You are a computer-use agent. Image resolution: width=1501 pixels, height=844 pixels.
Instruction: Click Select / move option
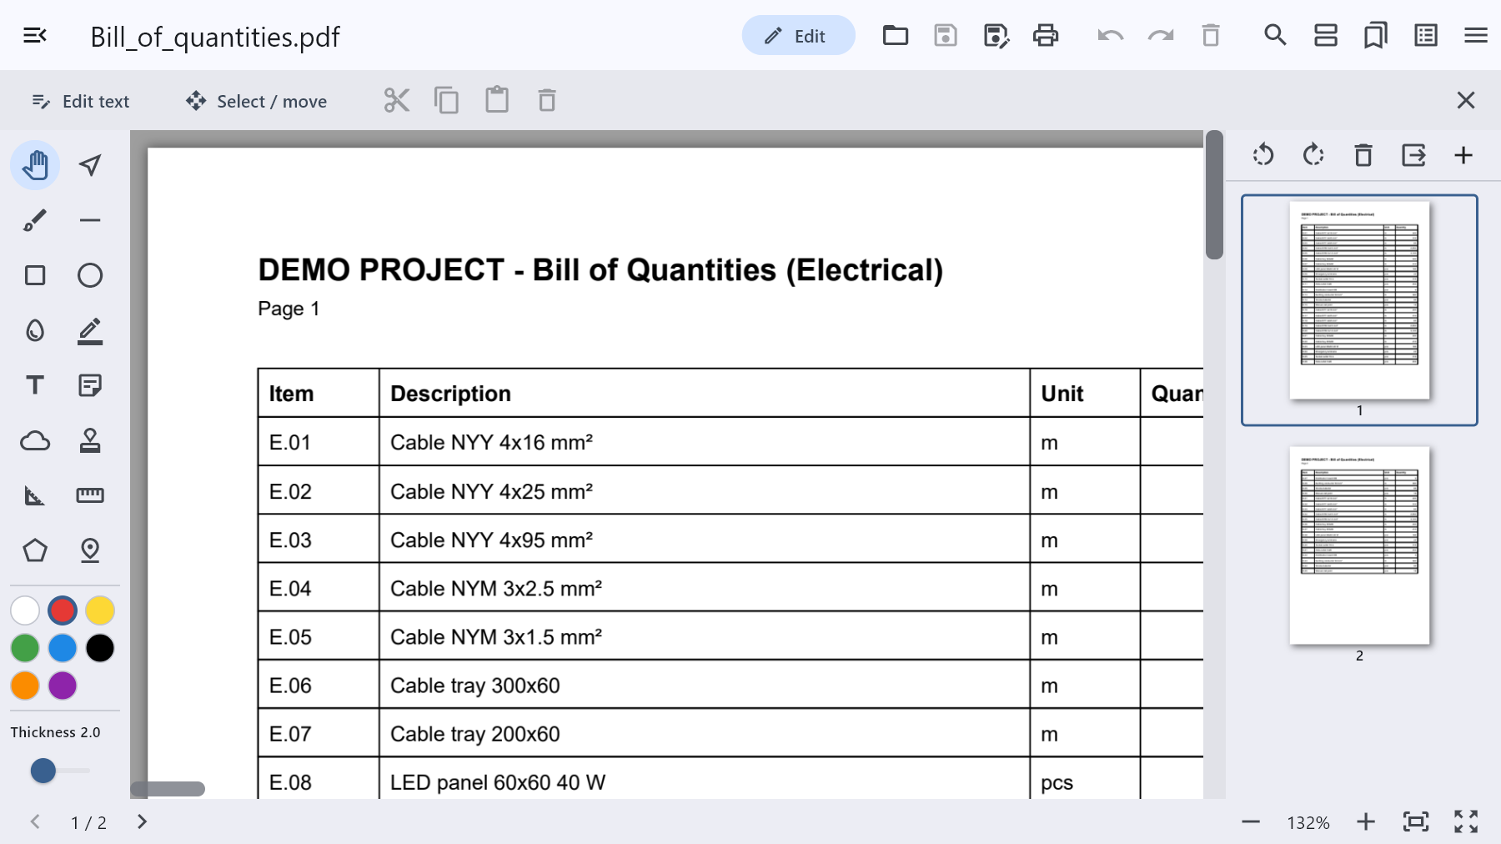[x=256, y=101]
